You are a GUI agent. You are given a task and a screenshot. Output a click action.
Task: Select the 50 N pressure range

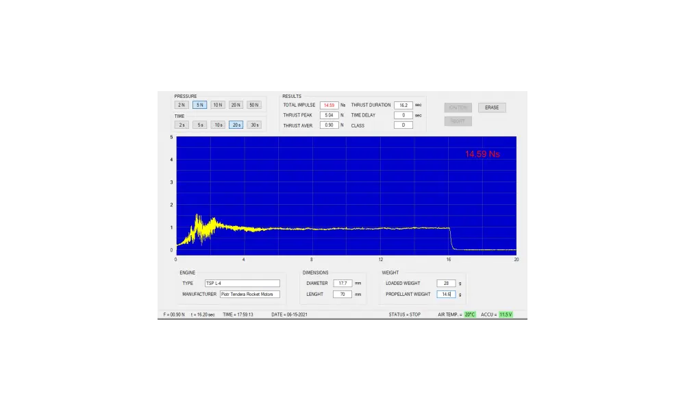[x=254, y=105]
